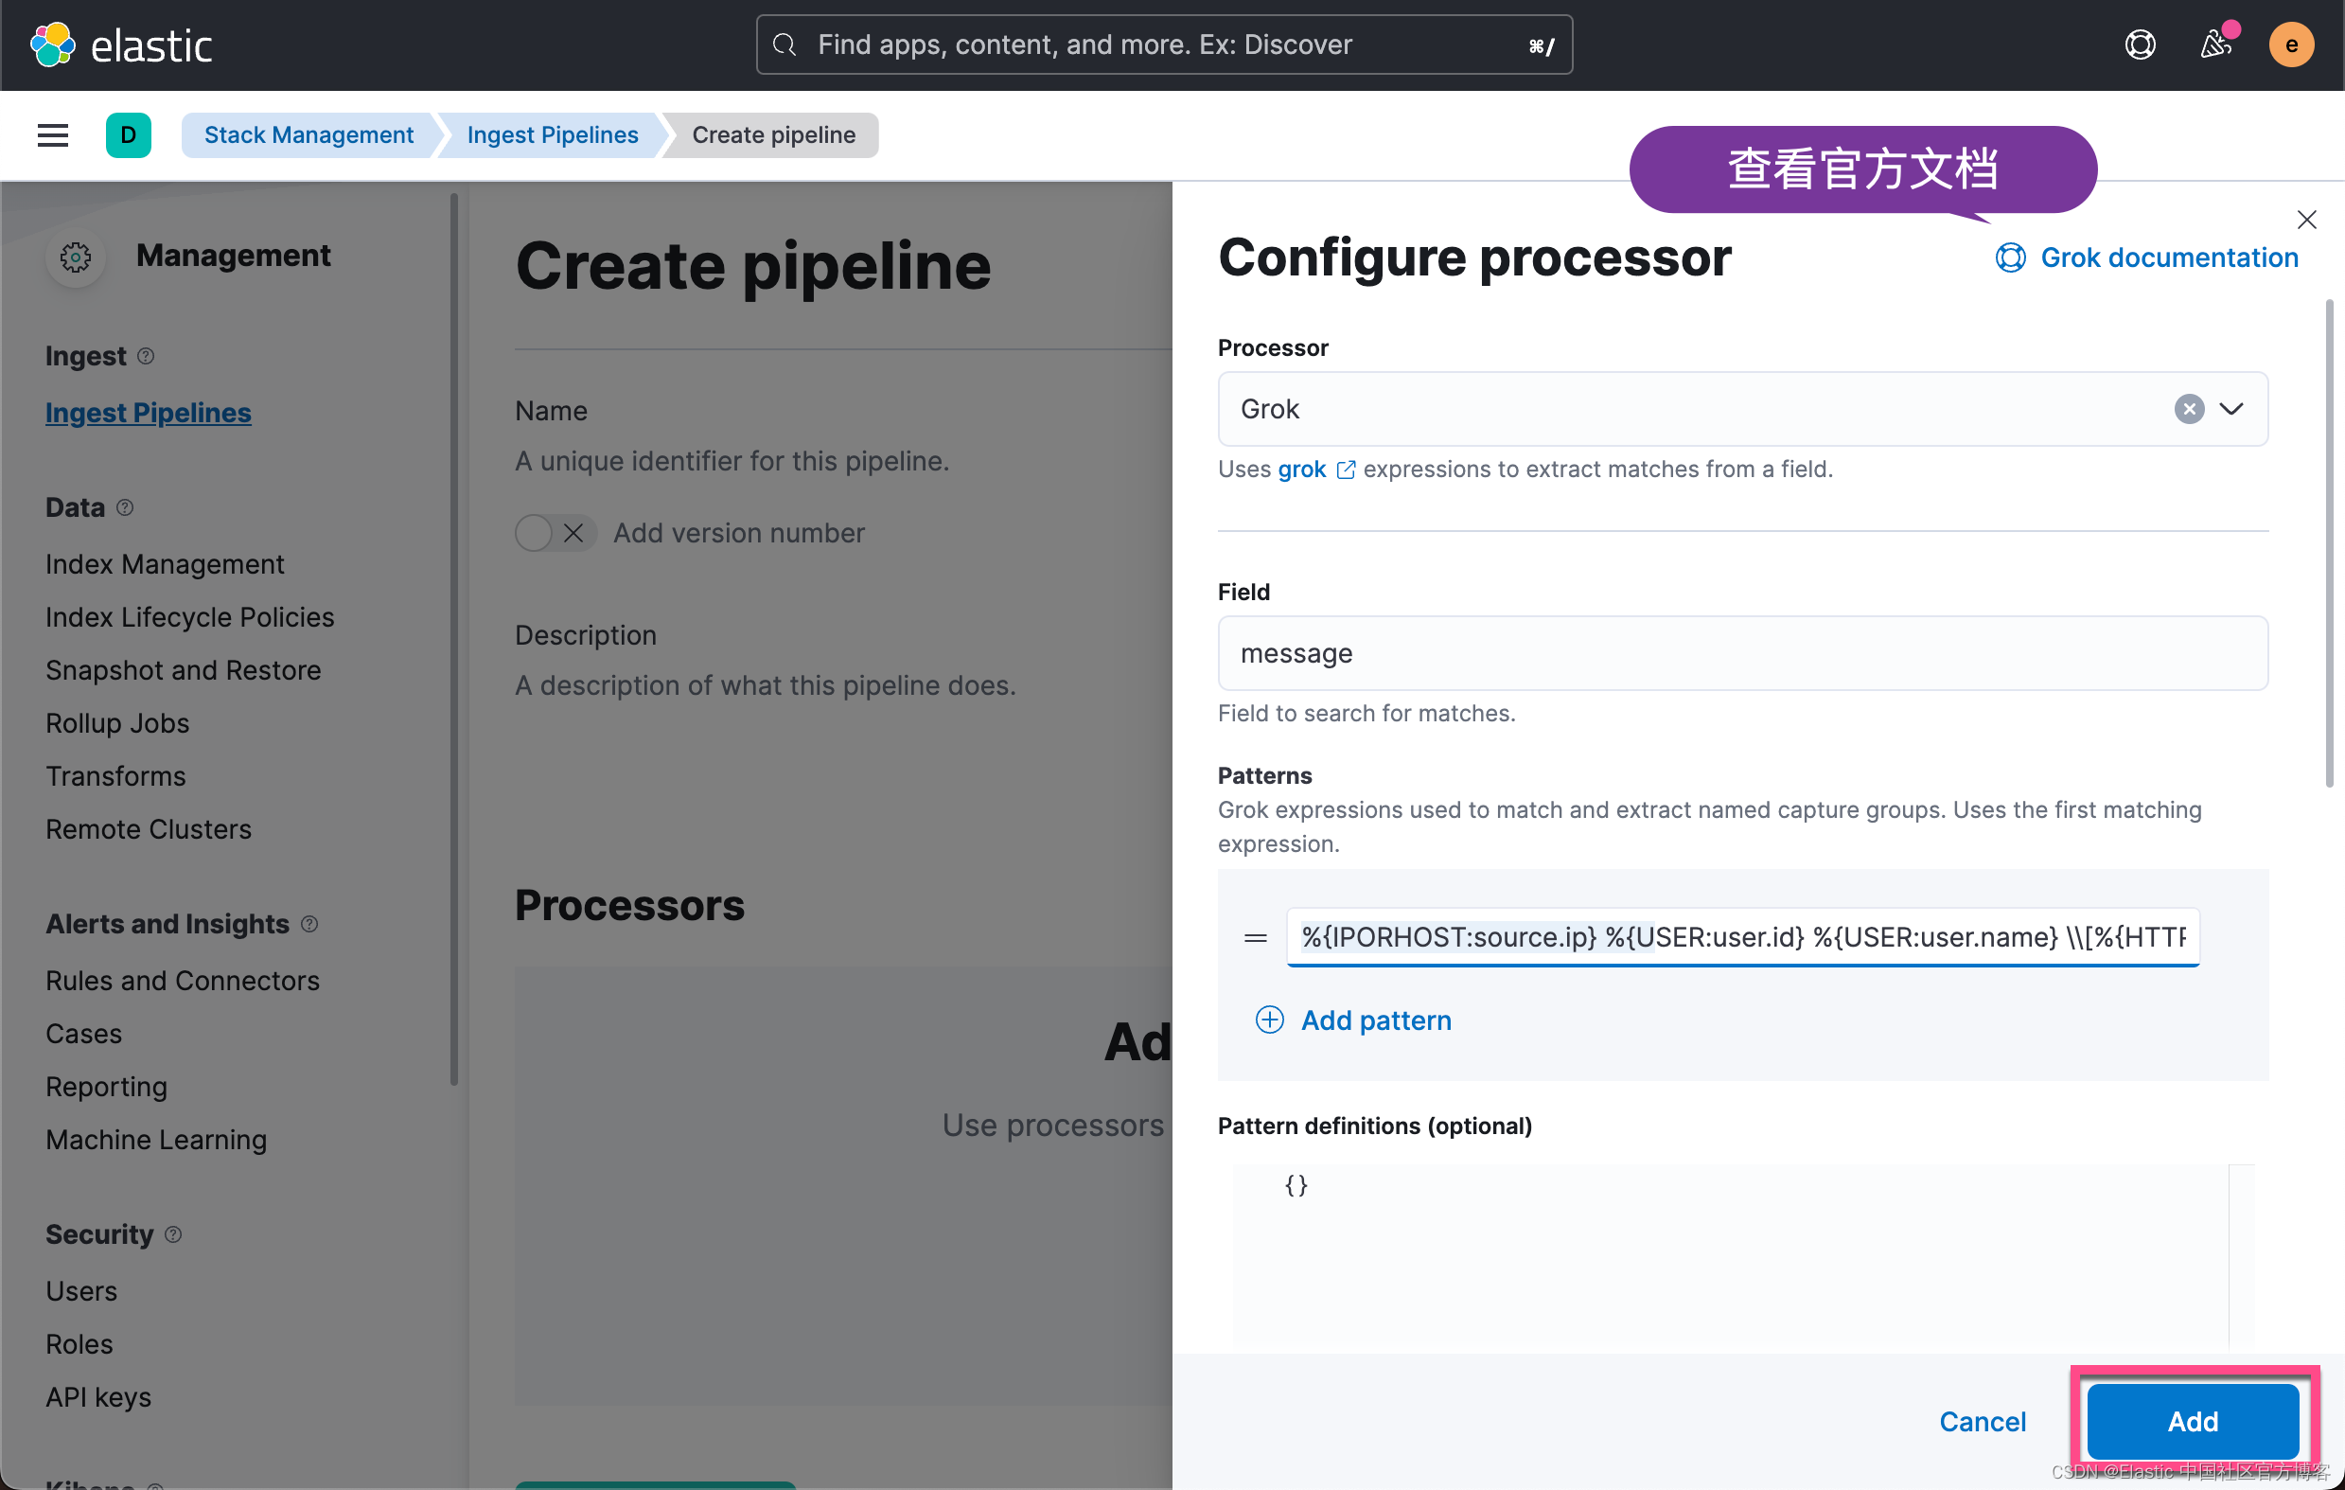Expand the Processor dropdown chevron

(x=2231, y=409)
